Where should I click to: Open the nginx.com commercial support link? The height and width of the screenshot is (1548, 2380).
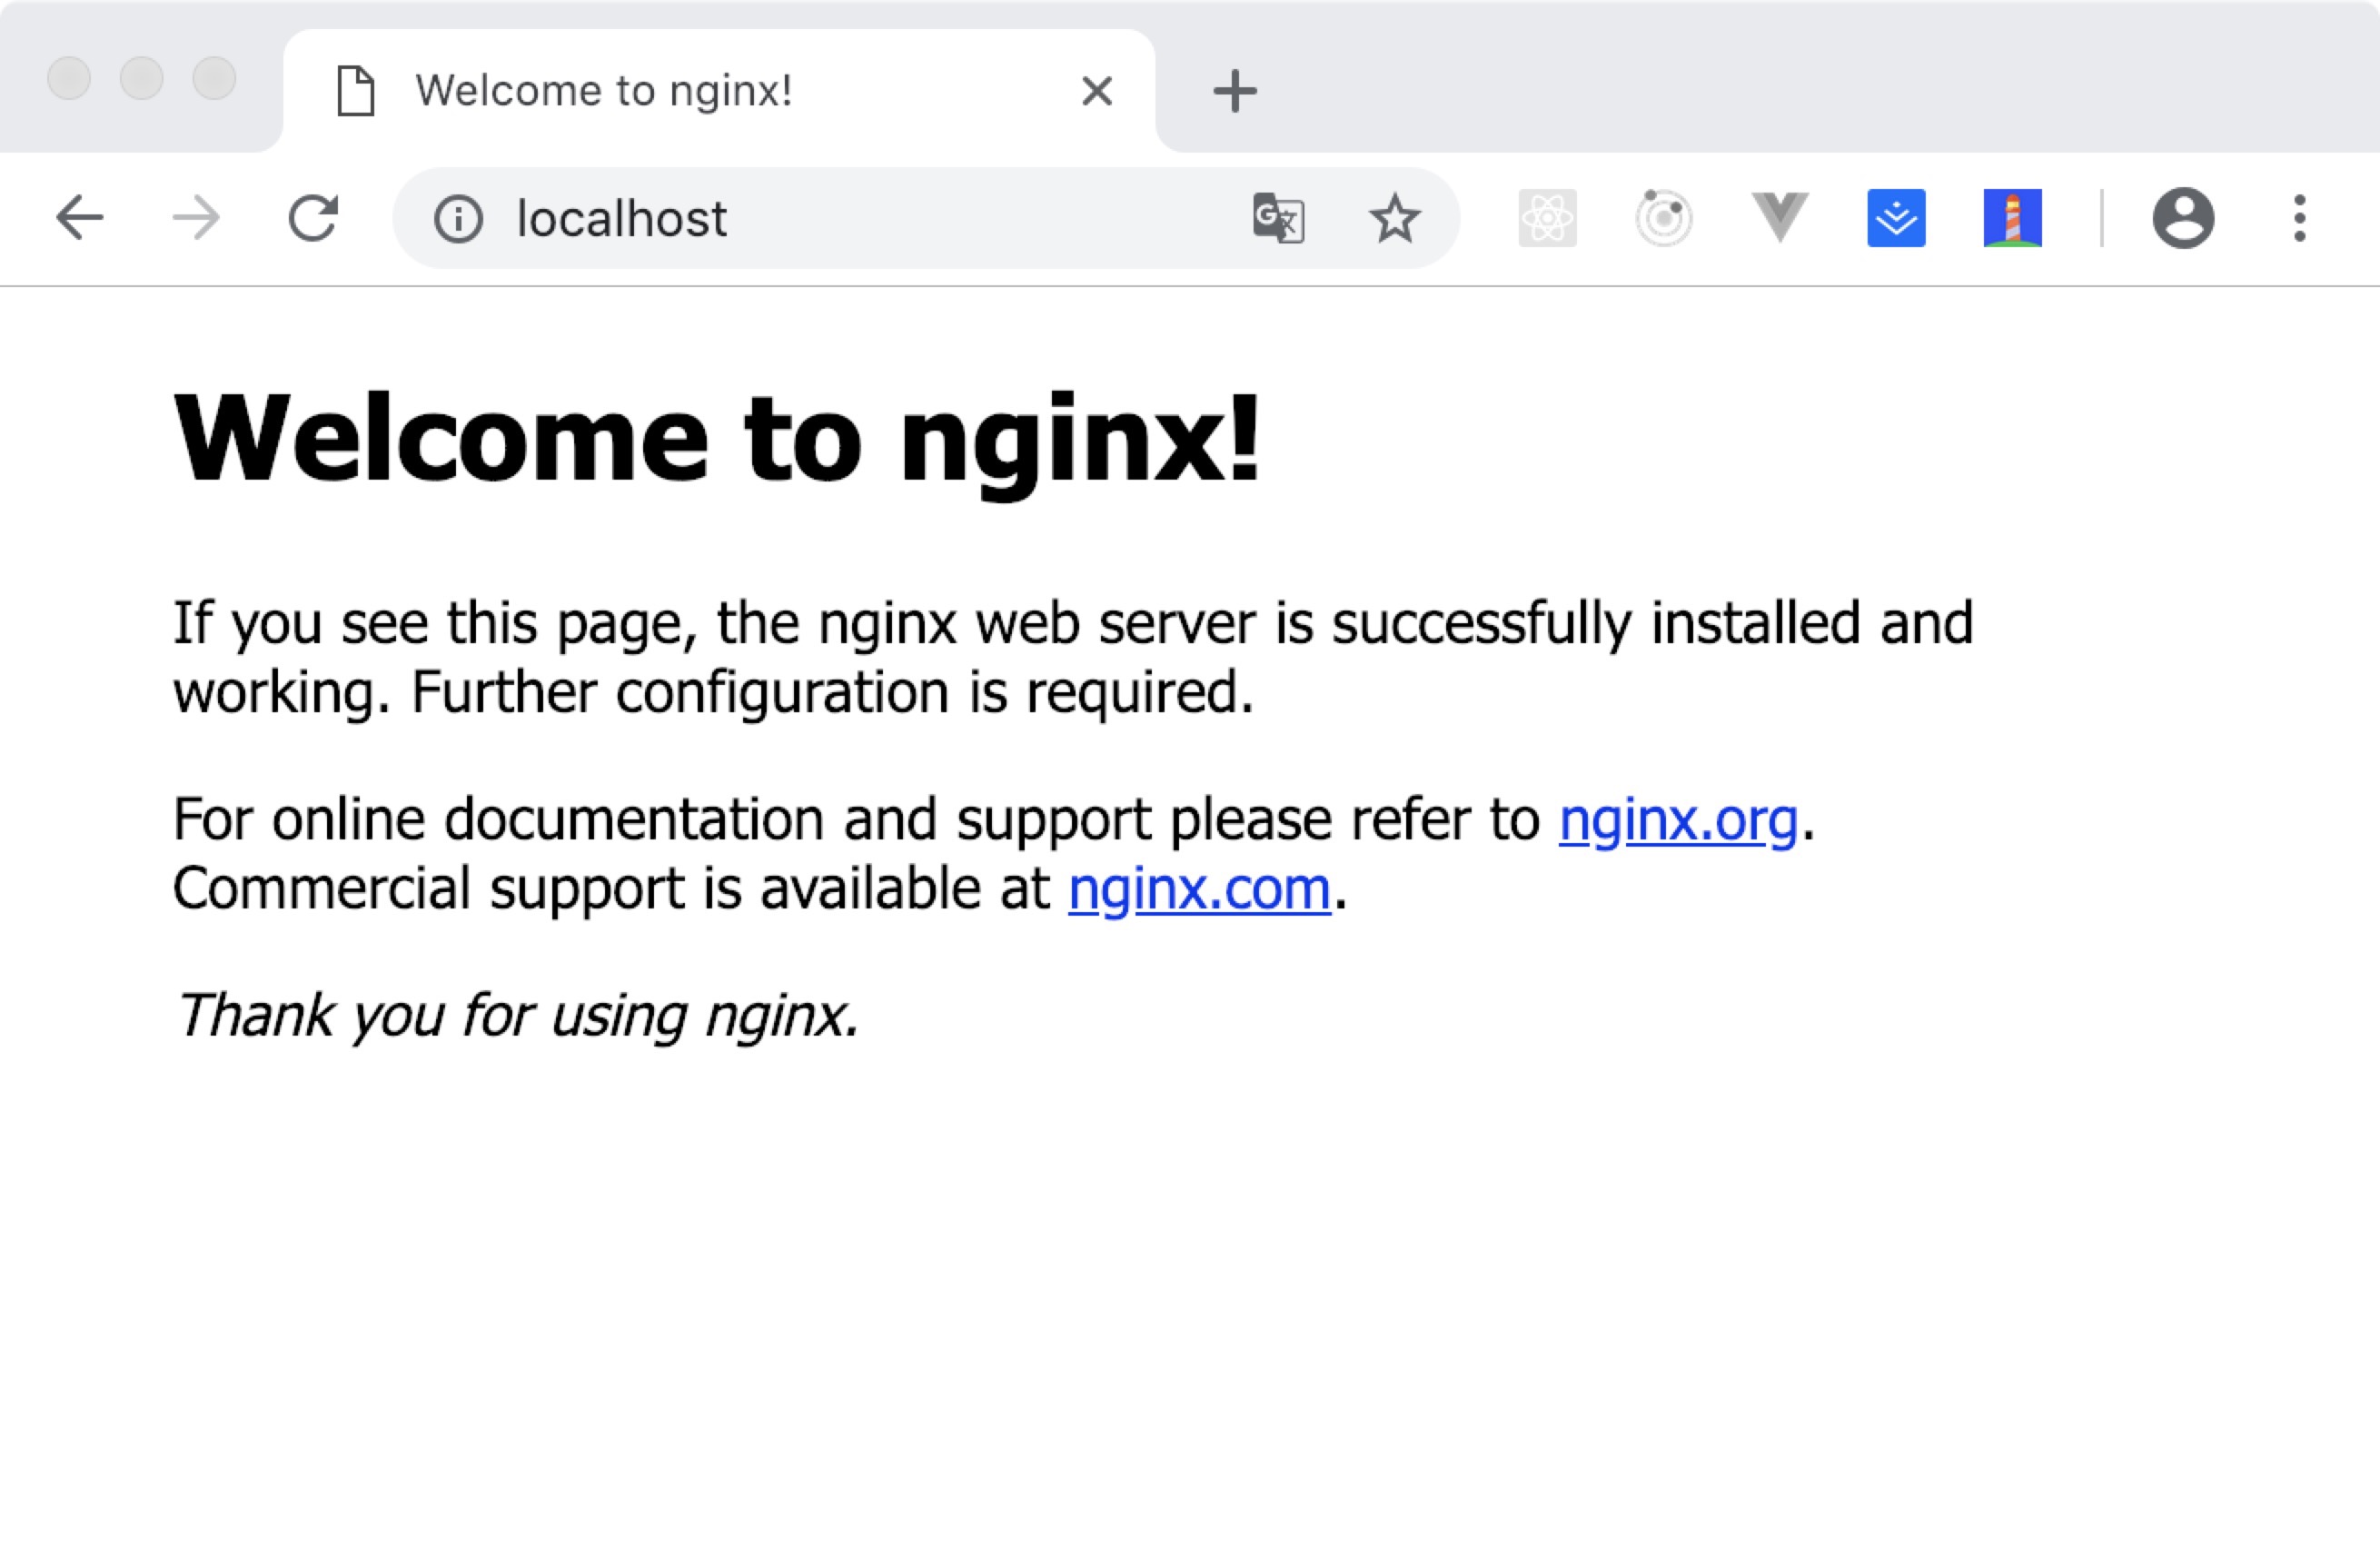coord(1199,889)
